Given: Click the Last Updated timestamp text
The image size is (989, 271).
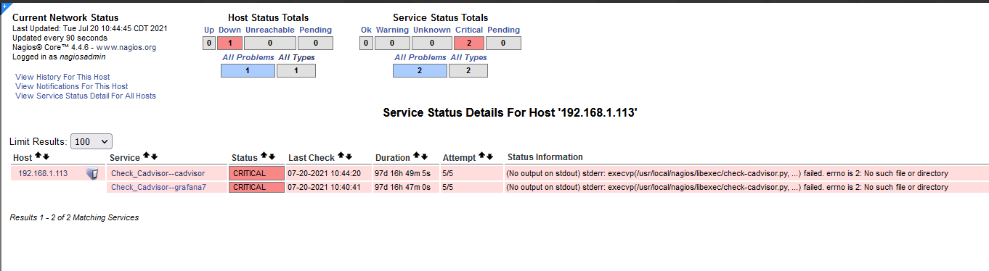Looking at the screenshot, I should point(90,28).
